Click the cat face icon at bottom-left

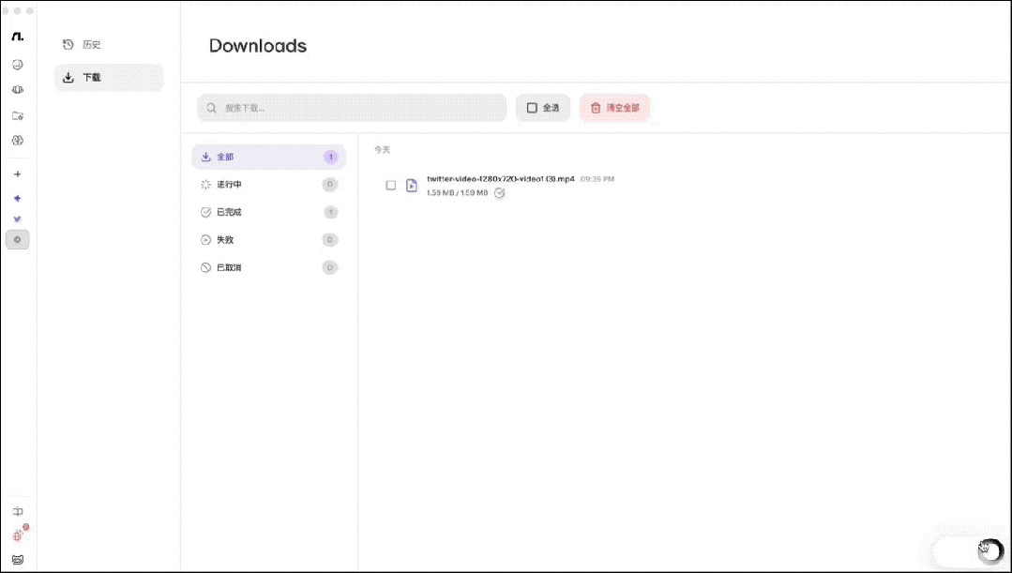coord(17,560)
